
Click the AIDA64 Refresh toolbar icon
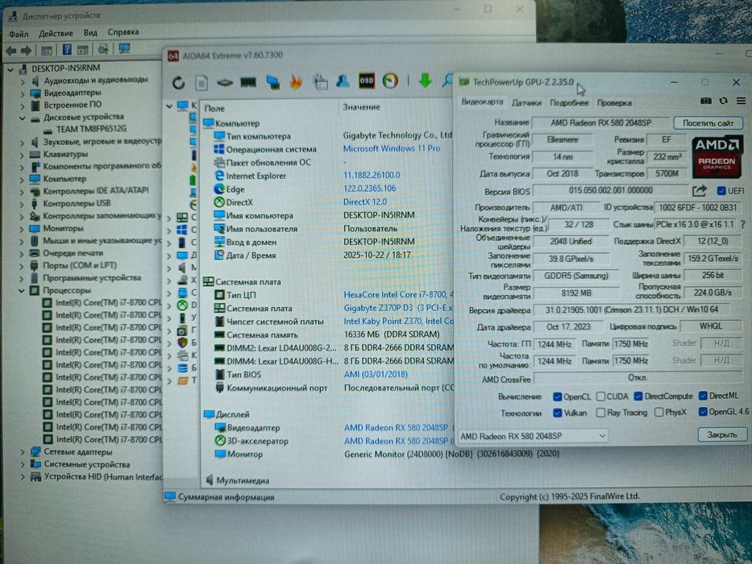pyautogui.click(x=178, y=83)
